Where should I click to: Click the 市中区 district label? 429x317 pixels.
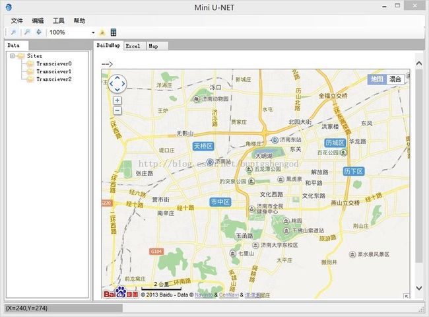click(220, 202)
